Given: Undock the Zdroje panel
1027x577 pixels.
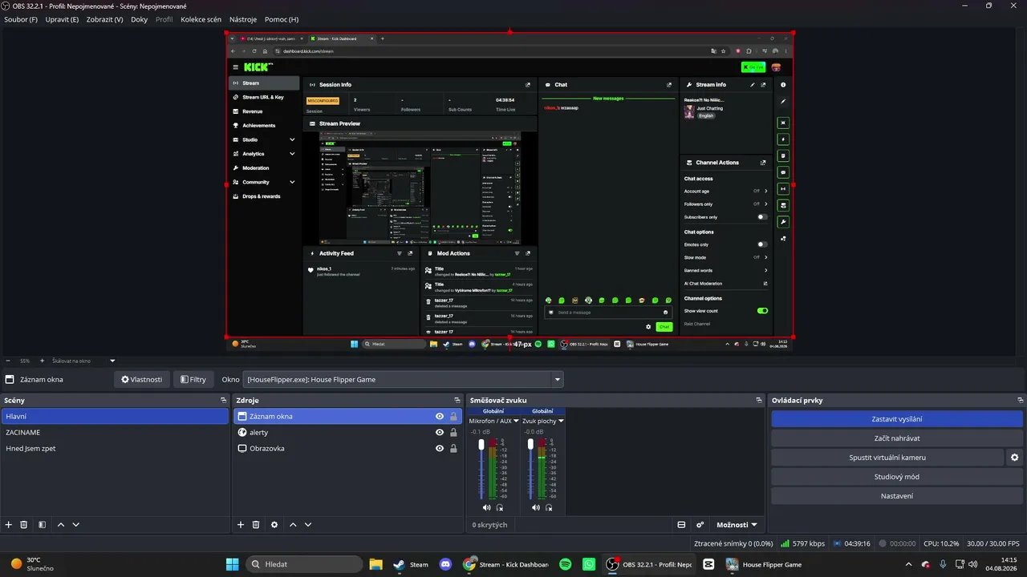Looking at the screenshot, I should pyautogui.click(x=457, y=400).
